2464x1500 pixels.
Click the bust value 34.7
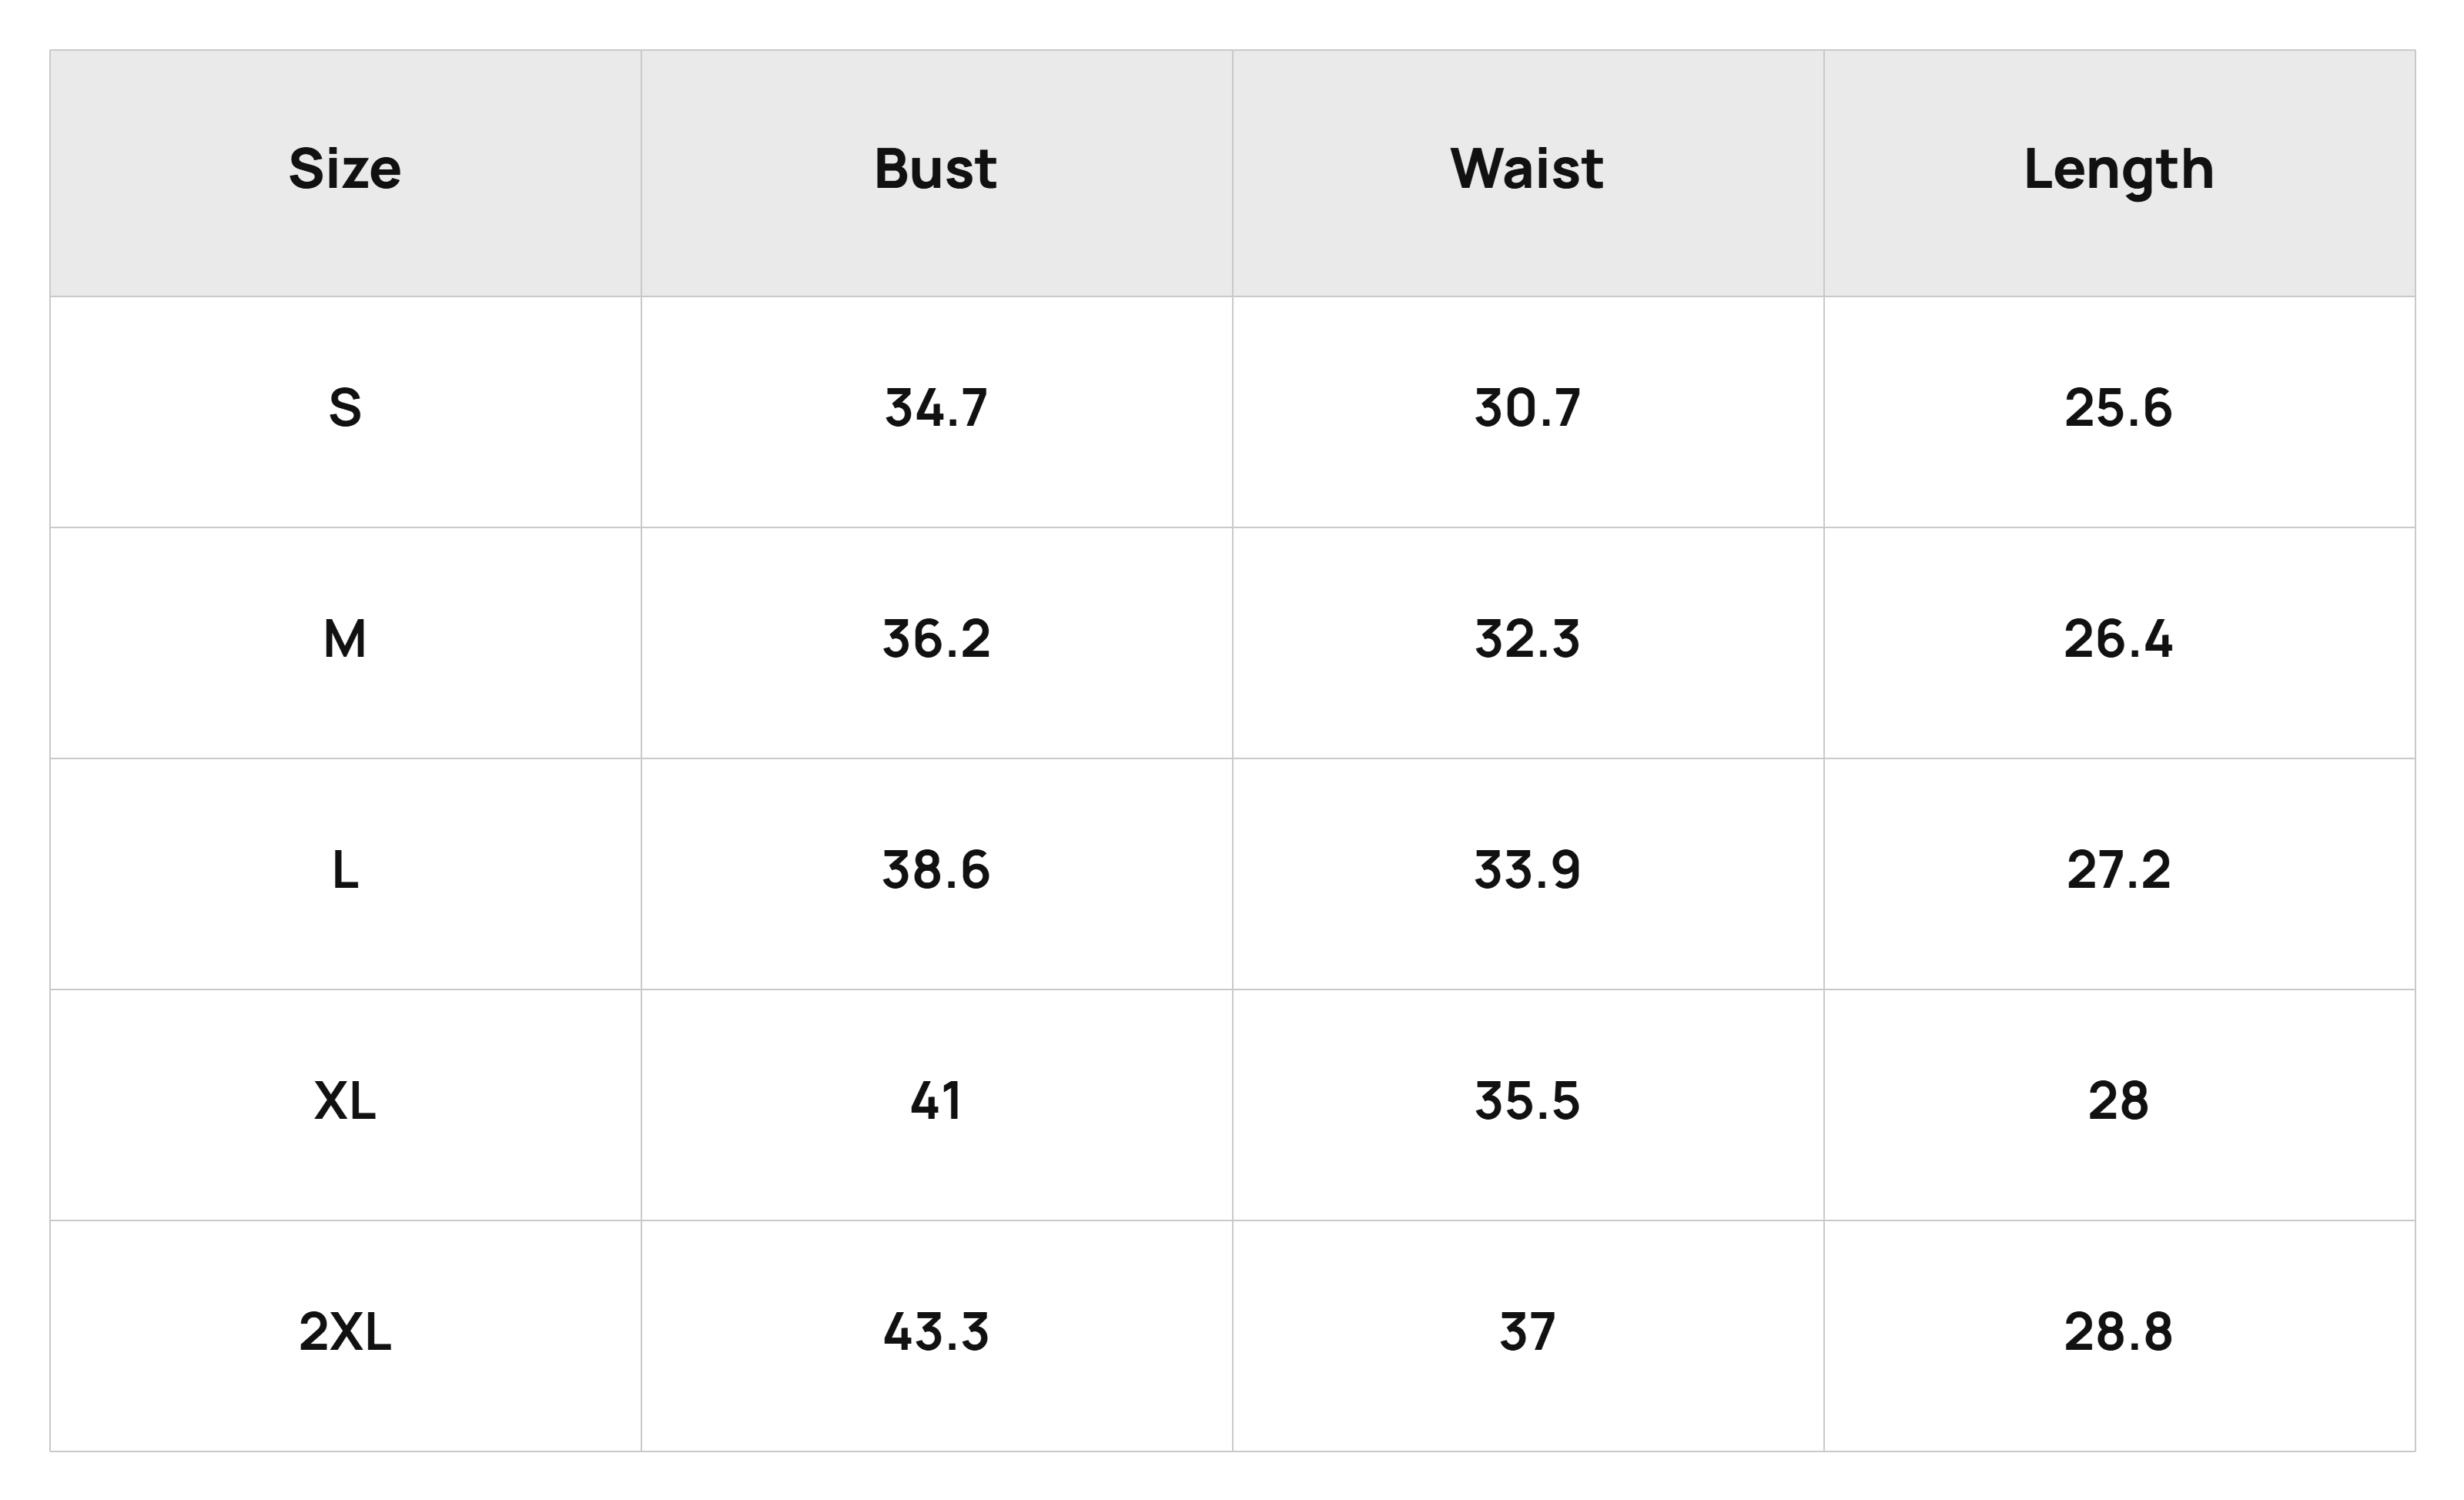pyautogui.click(x=936, y=408)
